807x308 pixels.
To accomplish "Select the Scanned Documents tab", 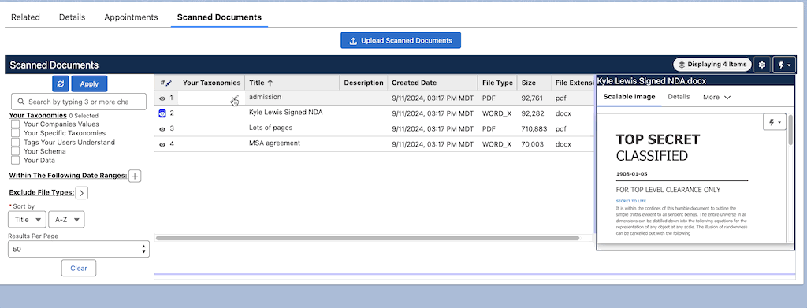I will point(219,17).
